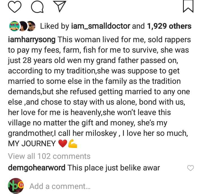
Task: Tap the afro-haired woman liker avatar
Action: coord(22,26)
